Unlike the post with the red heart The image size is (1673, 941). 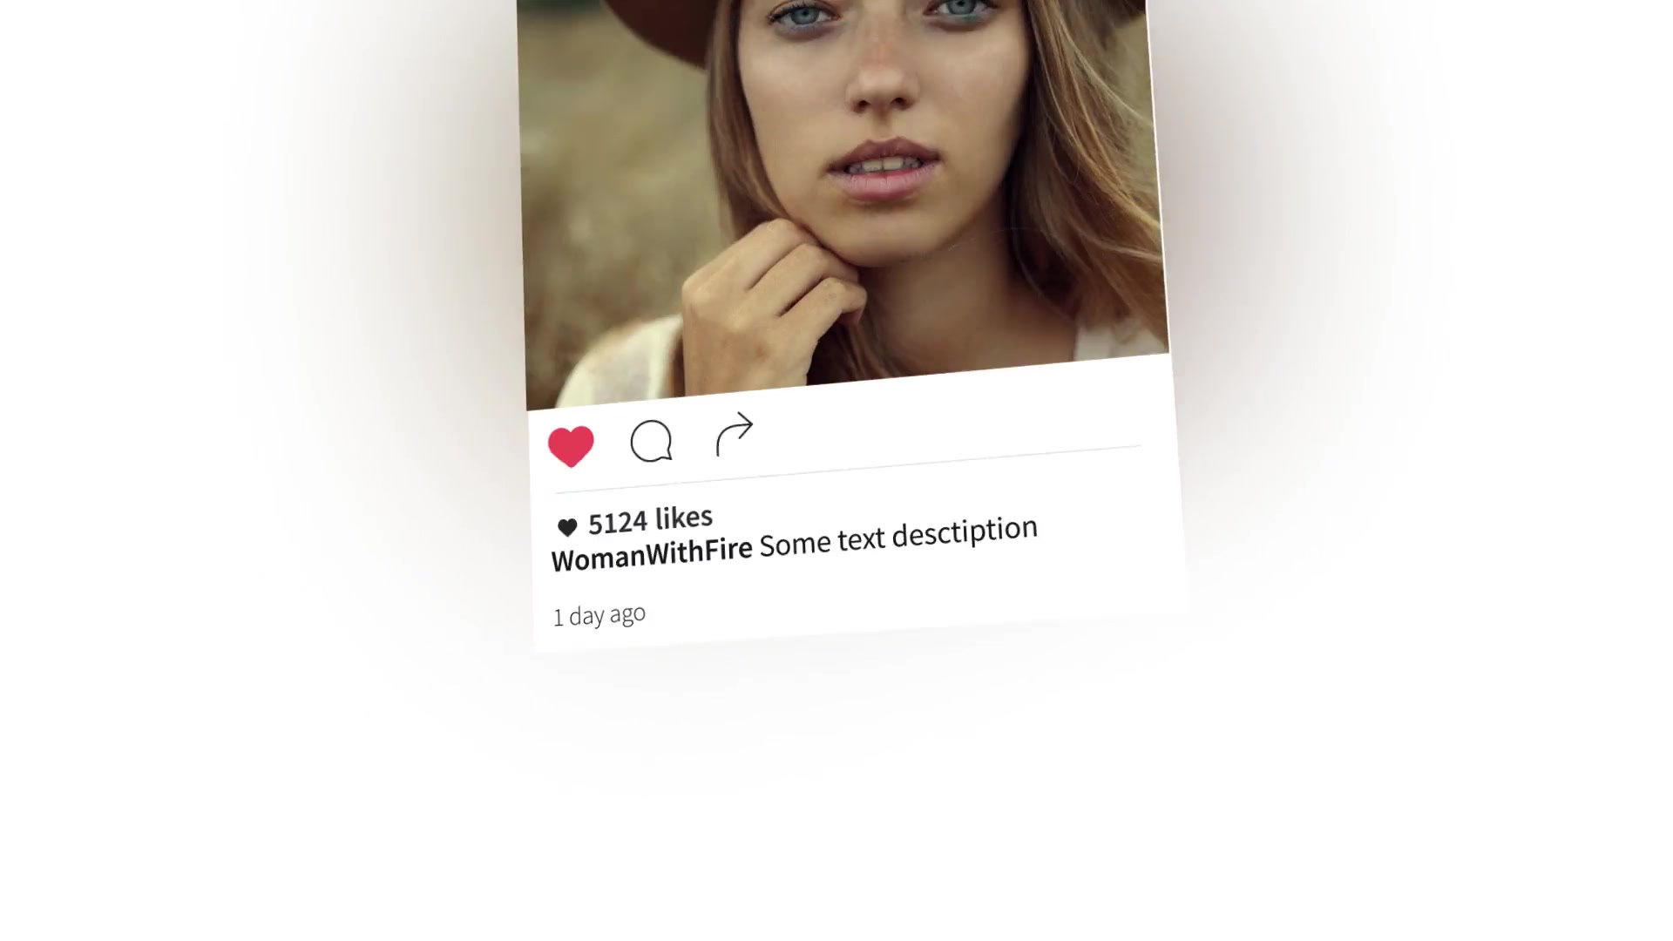571,446
